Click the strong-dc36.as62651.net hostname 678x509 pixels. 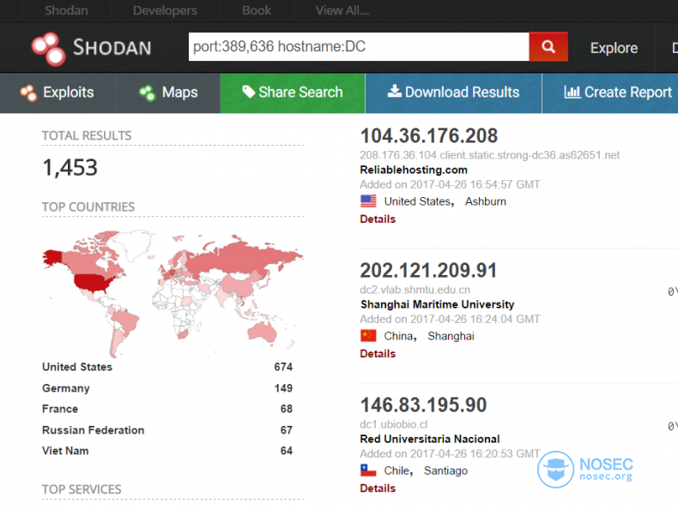click(x=489, y=155)
